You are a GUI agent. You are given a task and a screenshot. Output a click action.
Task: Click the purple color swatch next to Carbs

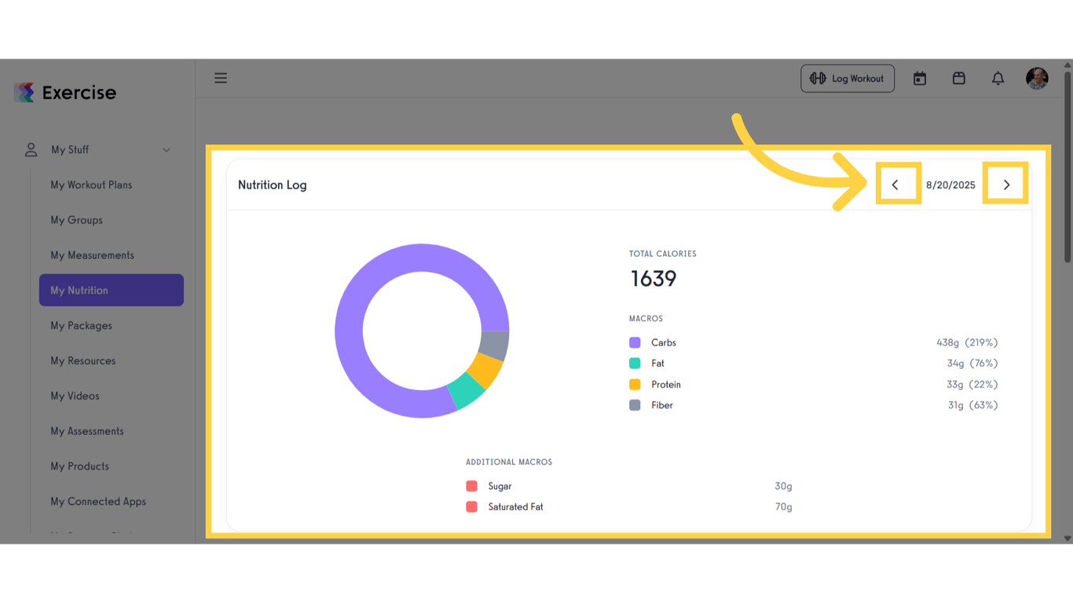pyautogui.click(x=636, y=342)
